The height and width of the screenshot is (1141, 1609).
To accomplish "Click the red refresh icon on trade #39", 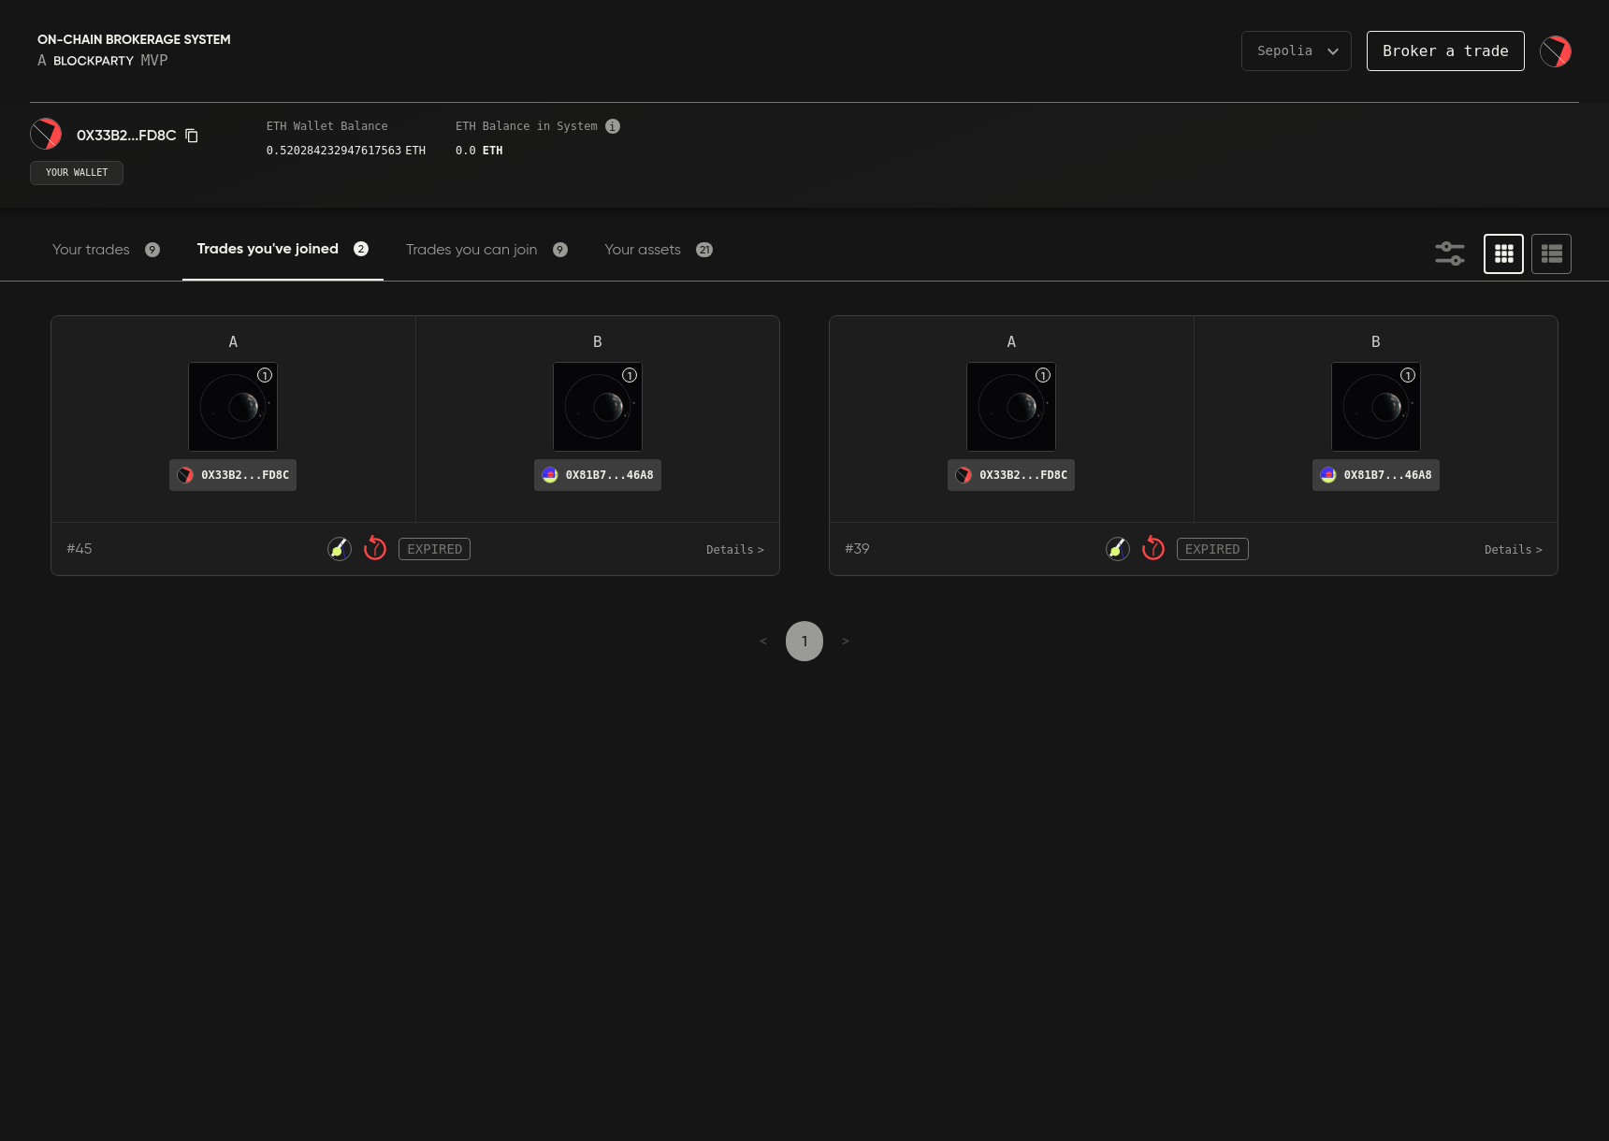I will click(x=1153, y=548).
